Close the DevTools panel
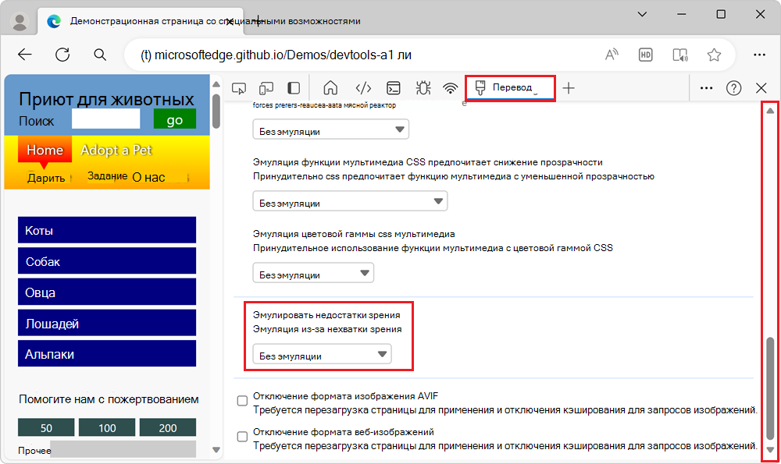The width and height of the screenshot is (781, 464). click(761, 88)
